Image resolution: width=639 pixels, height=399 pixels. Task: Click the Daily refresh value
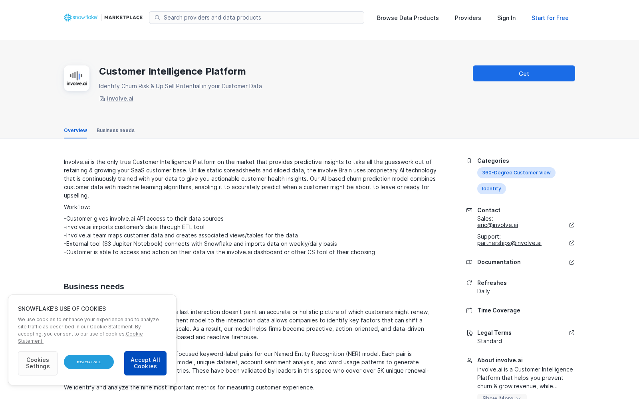pyautogui.click(x=484, y=291)
